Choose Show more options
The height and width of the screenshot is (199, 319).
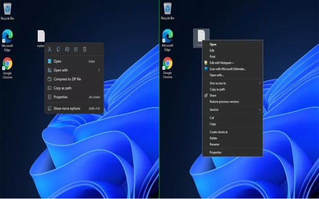point(74,108)
